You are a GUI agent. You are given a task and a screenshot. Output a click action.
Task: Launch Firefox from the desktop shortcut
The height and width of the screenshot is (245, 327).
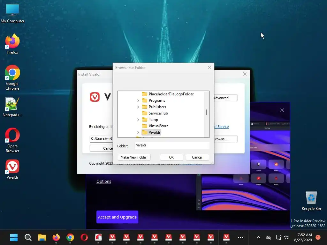point(12,44)
